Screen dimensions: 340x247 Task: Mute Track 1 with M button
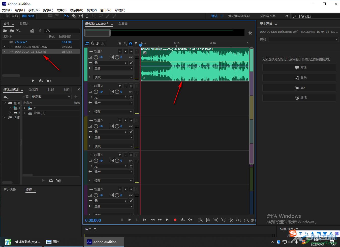(x=120, y=51)
